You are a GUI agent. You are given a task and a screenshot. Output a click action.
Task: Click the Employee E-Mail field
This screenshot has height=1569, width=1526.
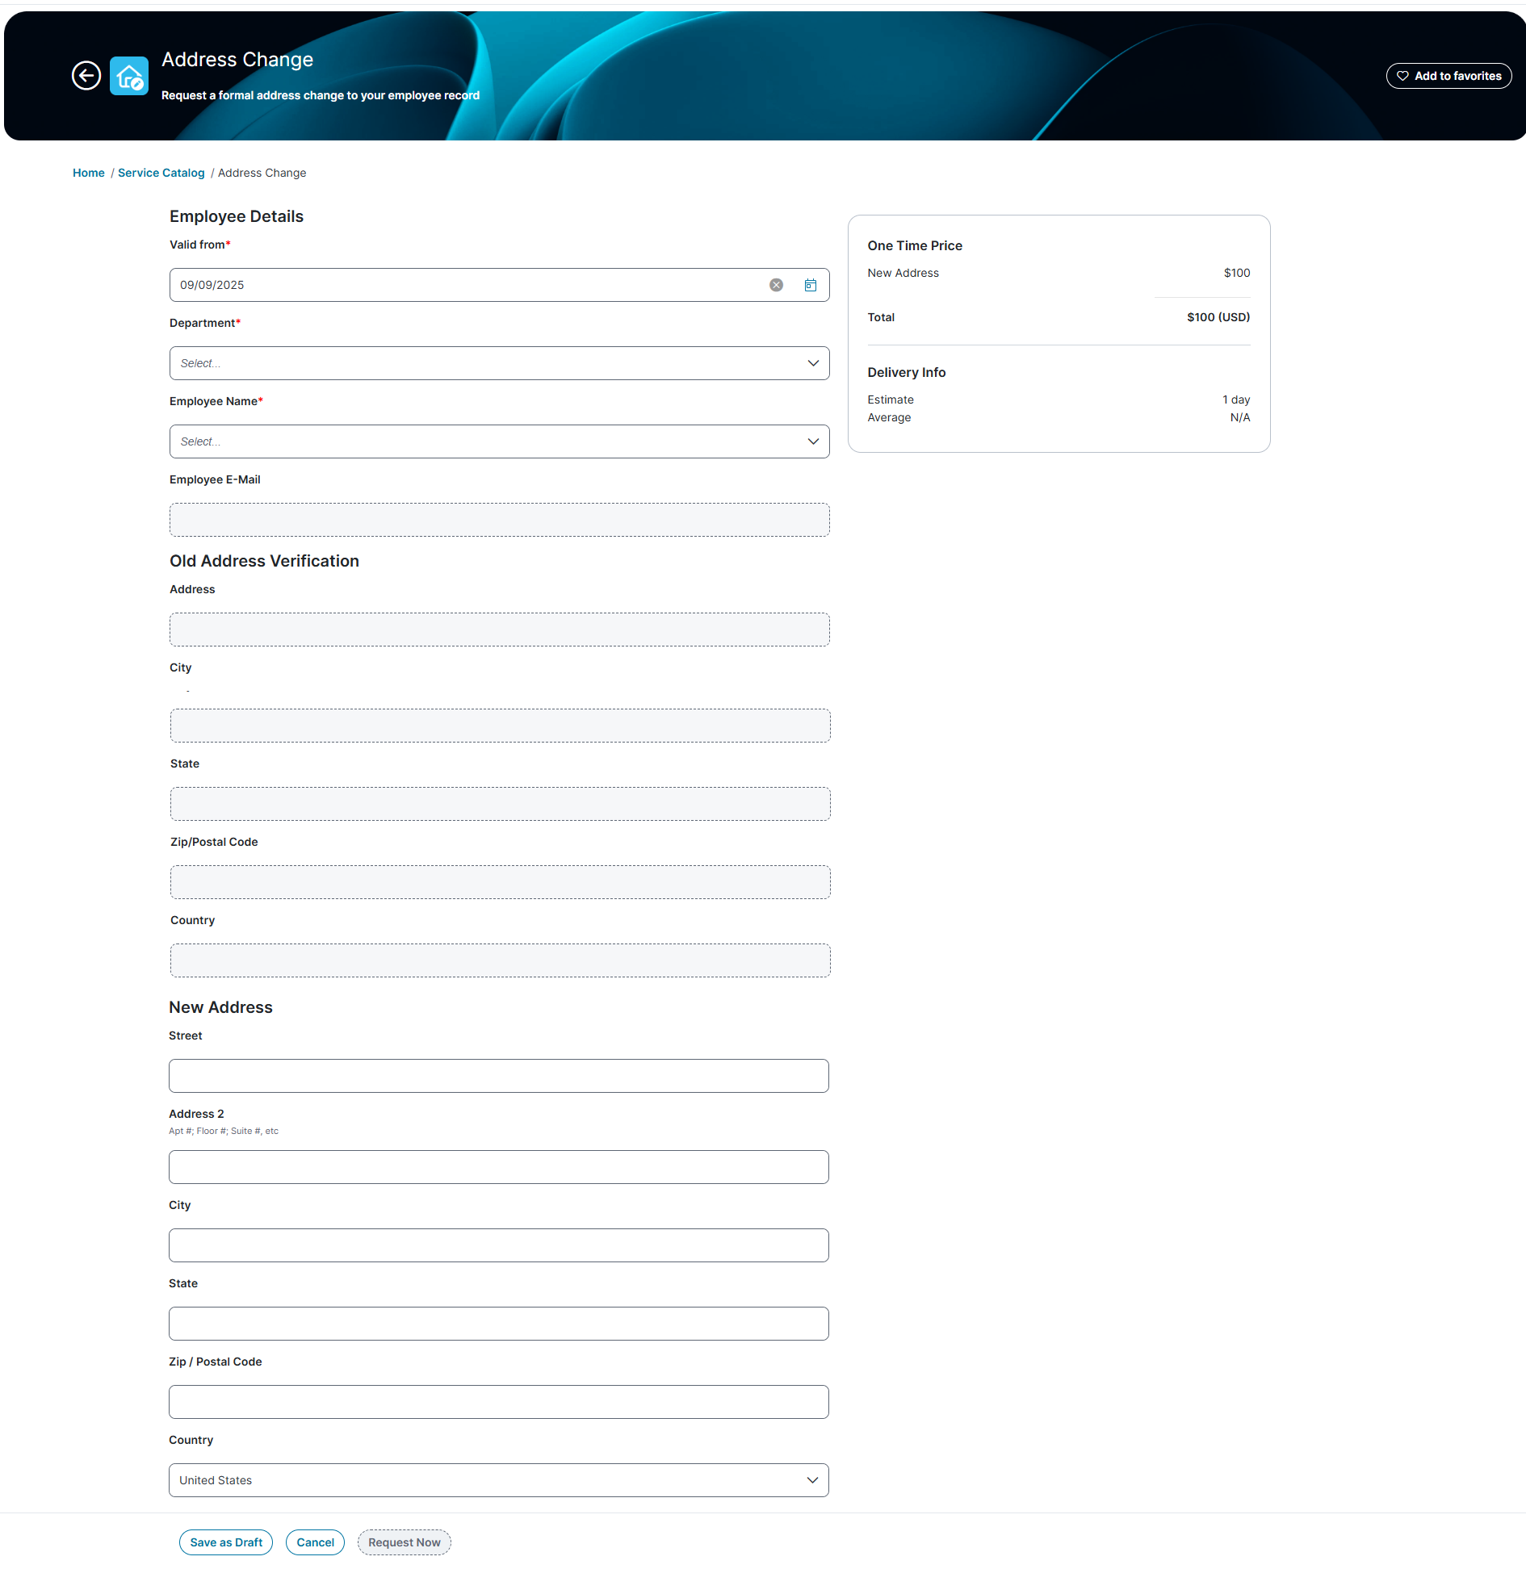[x=499, y=520]
